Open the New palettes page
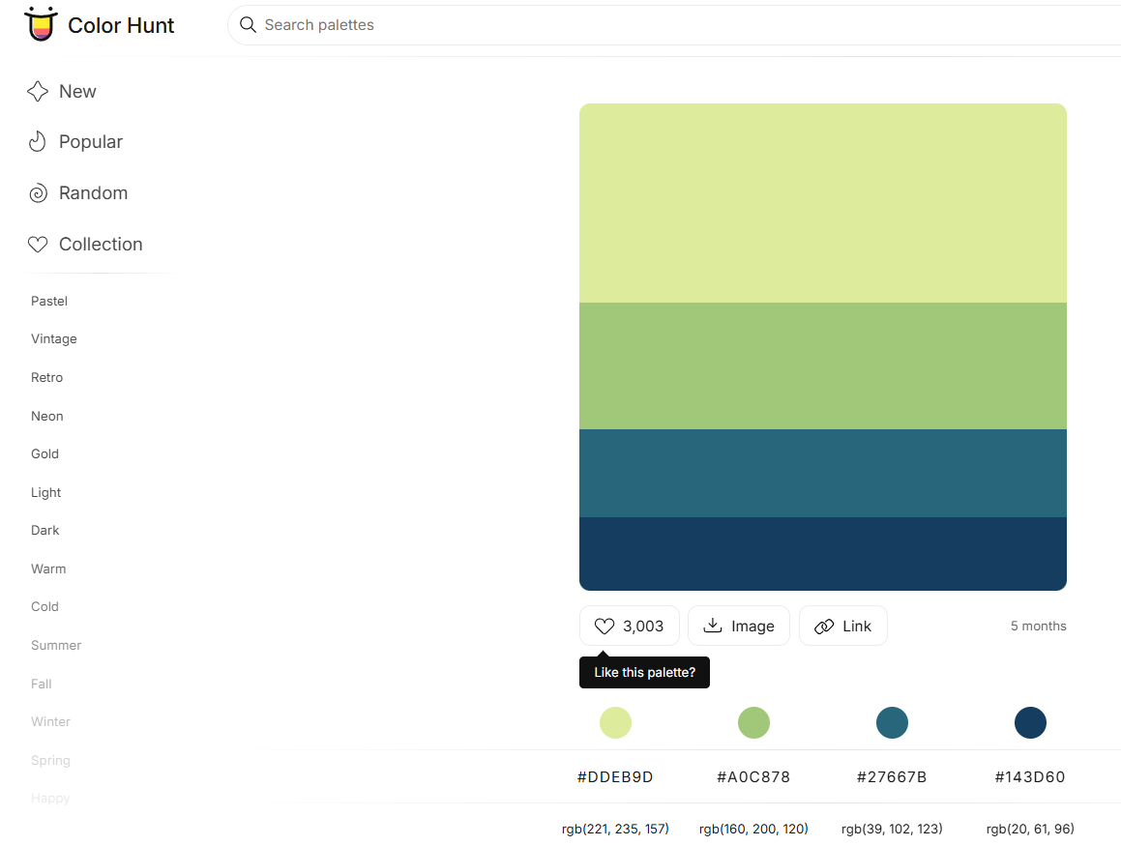 (x=77, y=92)
